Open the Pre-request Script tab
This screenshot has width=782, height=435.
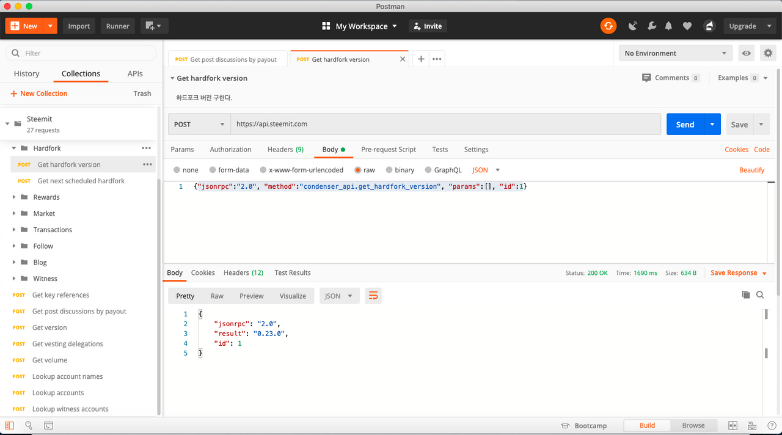389,149
